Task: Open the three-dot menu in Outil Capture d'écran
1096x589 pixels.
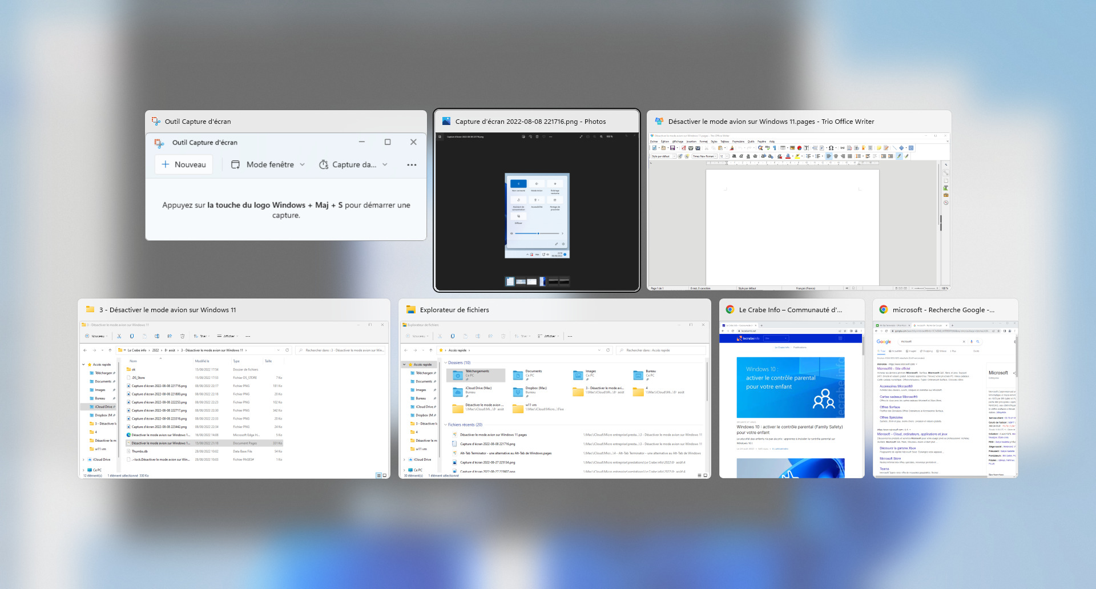Action: (412, 165)
